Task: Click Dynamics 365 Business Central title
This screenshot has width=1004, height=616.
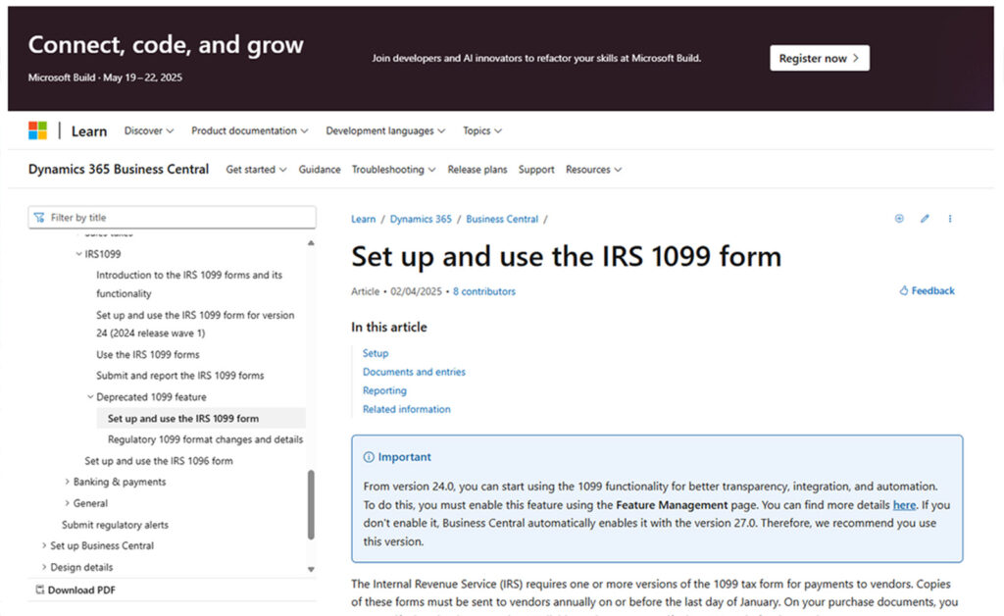Action: (x=119, y=169)
